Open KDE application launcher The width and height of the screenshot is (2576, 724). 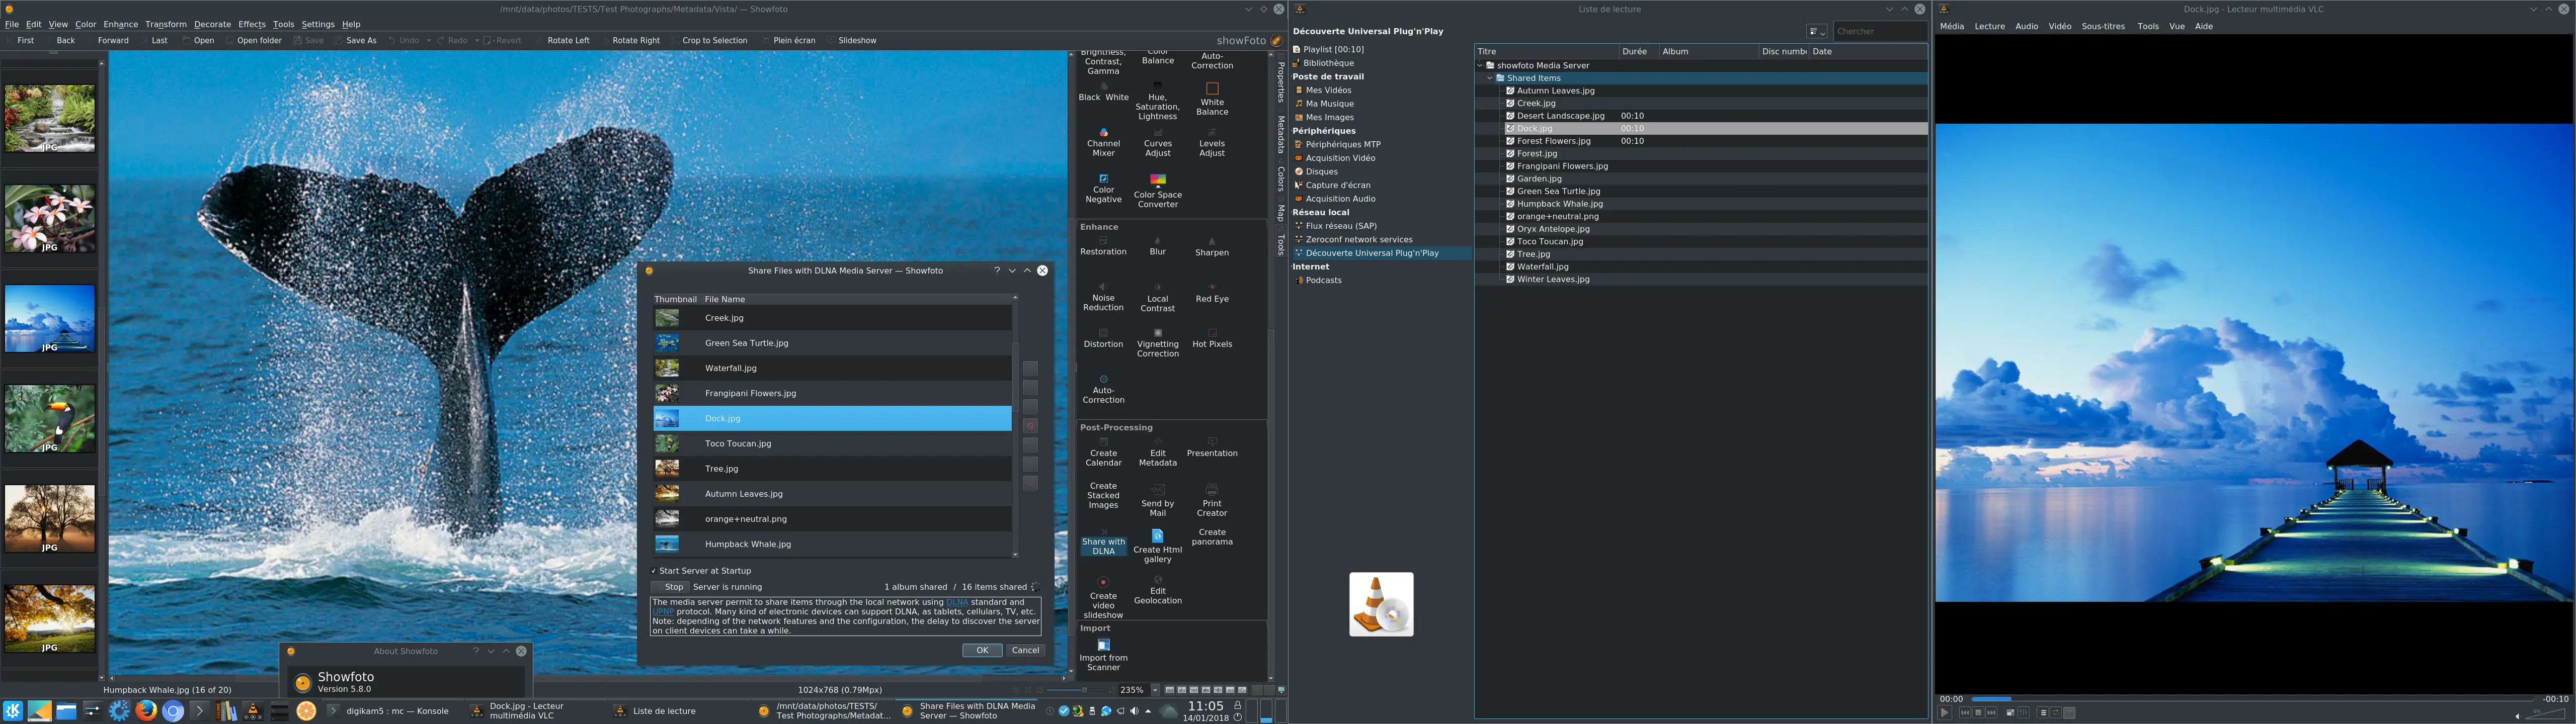click(x=12, y=711)
